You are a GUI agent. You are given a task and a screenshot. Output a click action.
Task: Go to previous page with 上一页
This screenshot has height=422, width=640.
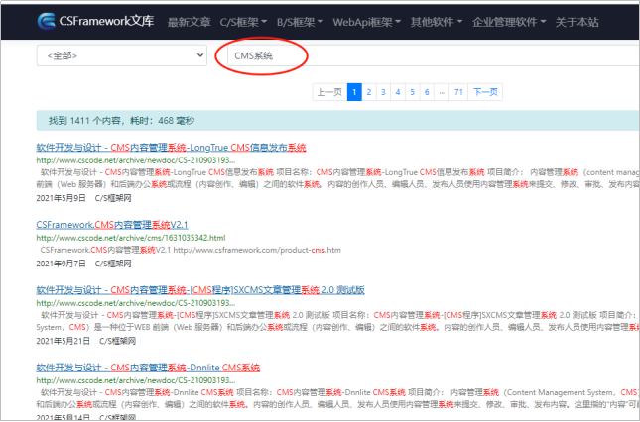coord(329,92)
